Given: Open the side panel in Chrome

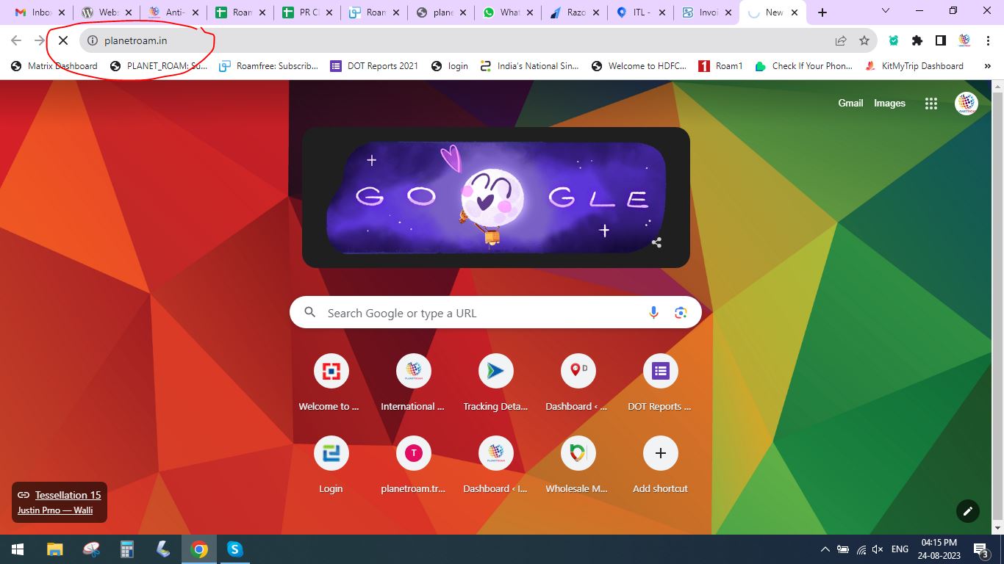Looking at the screenshot, I should pyautogui.click(x=941, y=40).
